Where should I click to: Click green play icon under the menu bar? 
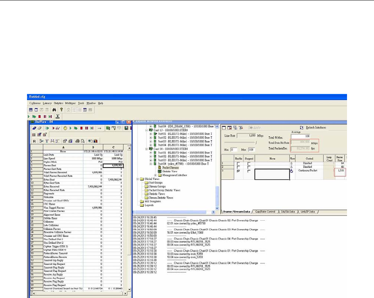[29, 116]
